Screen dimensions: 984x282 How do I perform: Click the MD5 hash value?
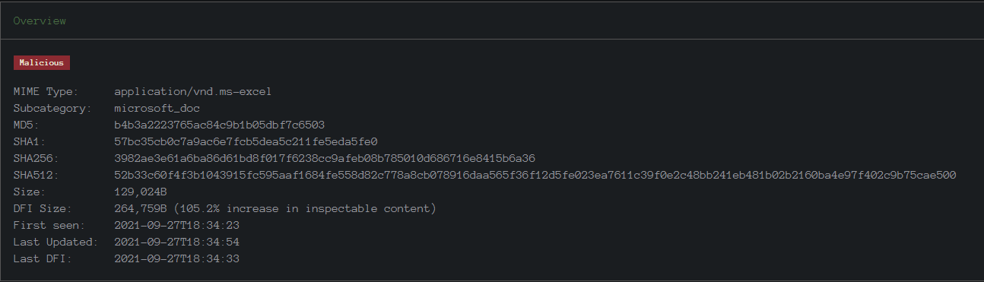[x=220, y=125]
